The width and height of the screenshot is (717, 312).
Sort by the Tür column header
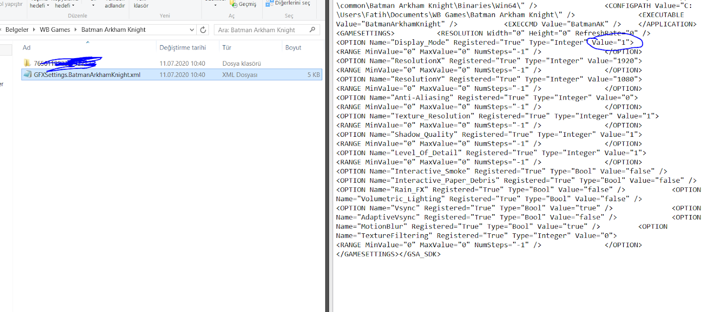click(227, 47)
